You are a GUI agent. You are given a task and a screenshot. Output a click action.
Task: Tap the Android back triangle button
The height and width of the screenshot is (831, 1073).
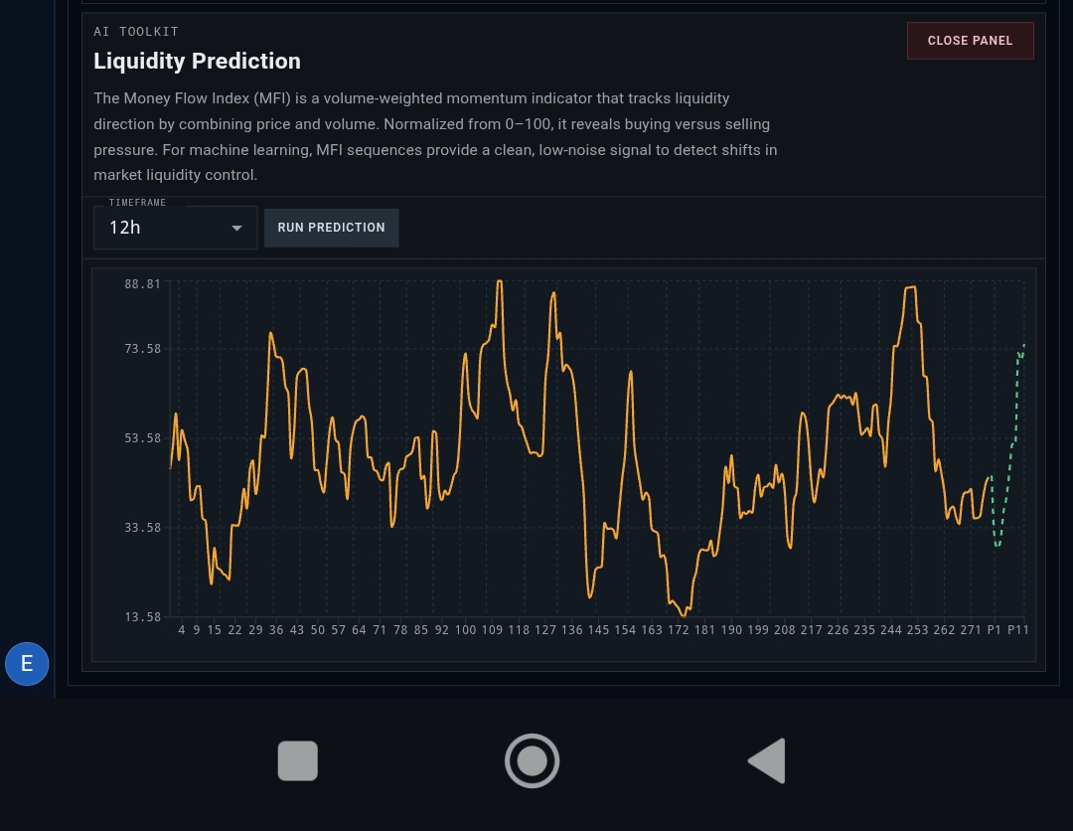(767, 760)
